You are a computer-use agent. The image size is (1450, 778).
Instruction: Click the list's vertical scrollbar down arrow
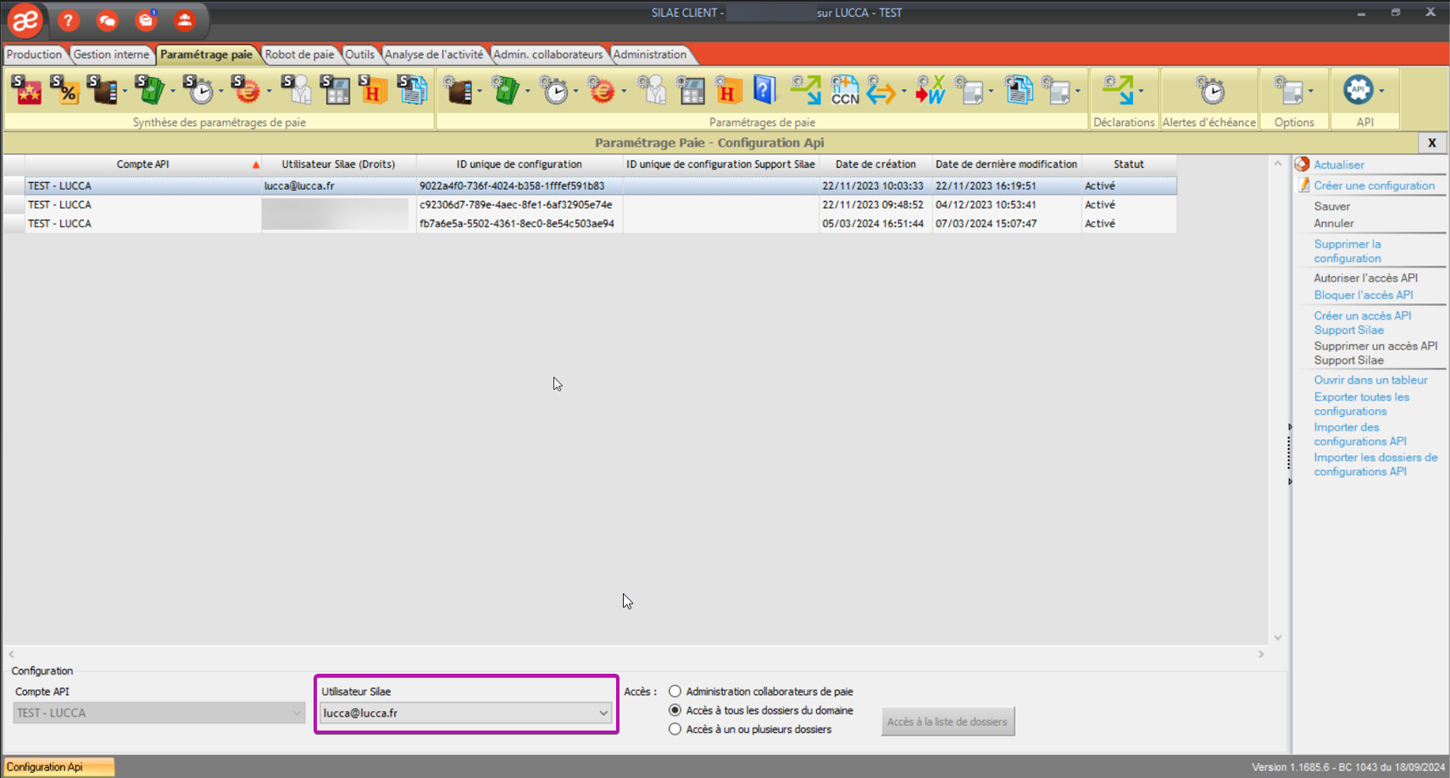coord(1278,638)
